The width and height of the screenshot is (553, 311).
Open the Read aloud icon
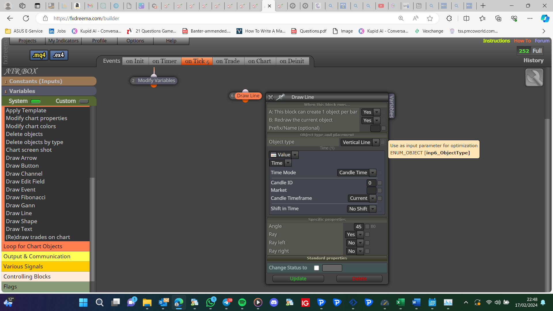point(415,18)
